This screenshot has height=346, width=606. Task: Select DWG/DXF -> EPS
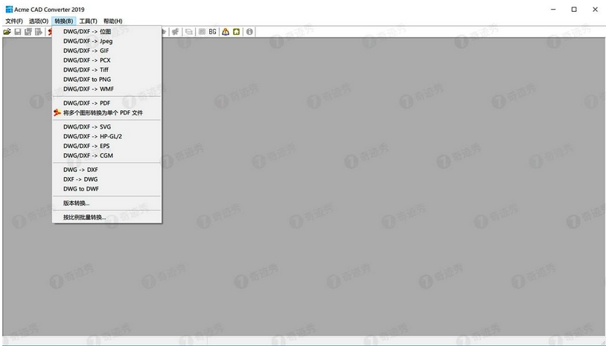pyautogui.click(x=106, y=146)
